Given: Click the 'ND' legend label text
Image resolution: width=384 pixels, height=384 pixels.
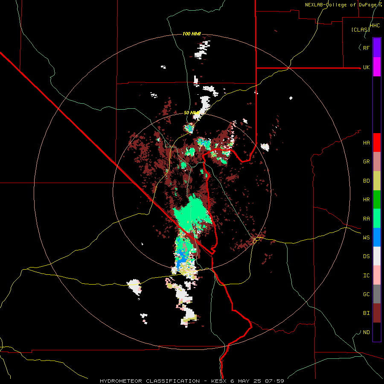Looking at the screenshot, I should (x=366, y=332).
